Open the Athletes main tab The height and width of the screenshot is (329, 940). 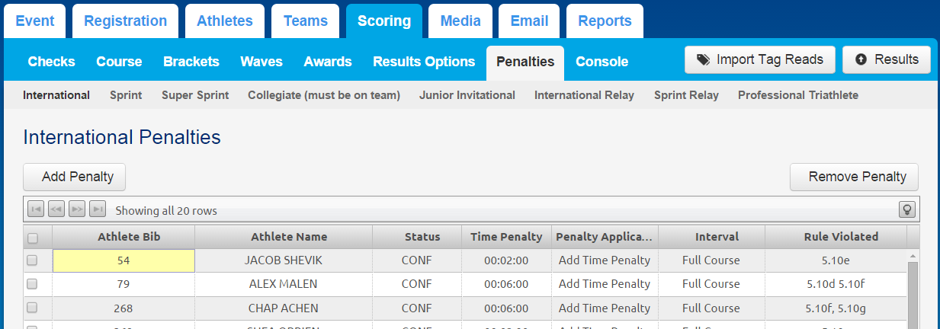point(225,21)
